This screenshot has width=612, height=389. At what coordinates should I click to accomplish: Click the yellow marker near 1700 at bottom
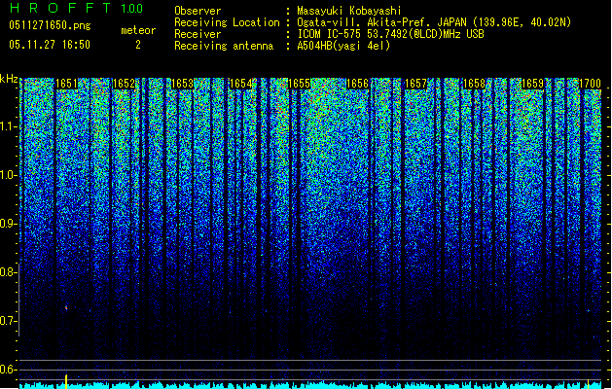589,383
